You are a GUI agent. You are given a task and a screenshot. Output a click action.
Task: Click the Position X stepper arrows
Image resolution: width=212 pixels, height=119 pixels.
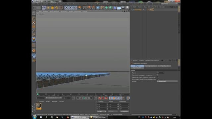106,104
